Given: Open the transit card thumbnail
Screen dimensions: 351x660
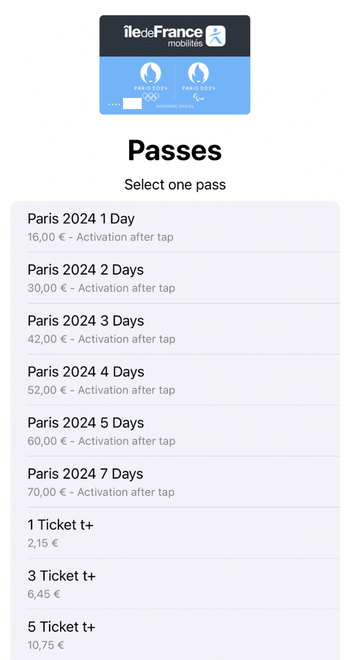Looking at the screenshot, I should (x=174, y=64).
